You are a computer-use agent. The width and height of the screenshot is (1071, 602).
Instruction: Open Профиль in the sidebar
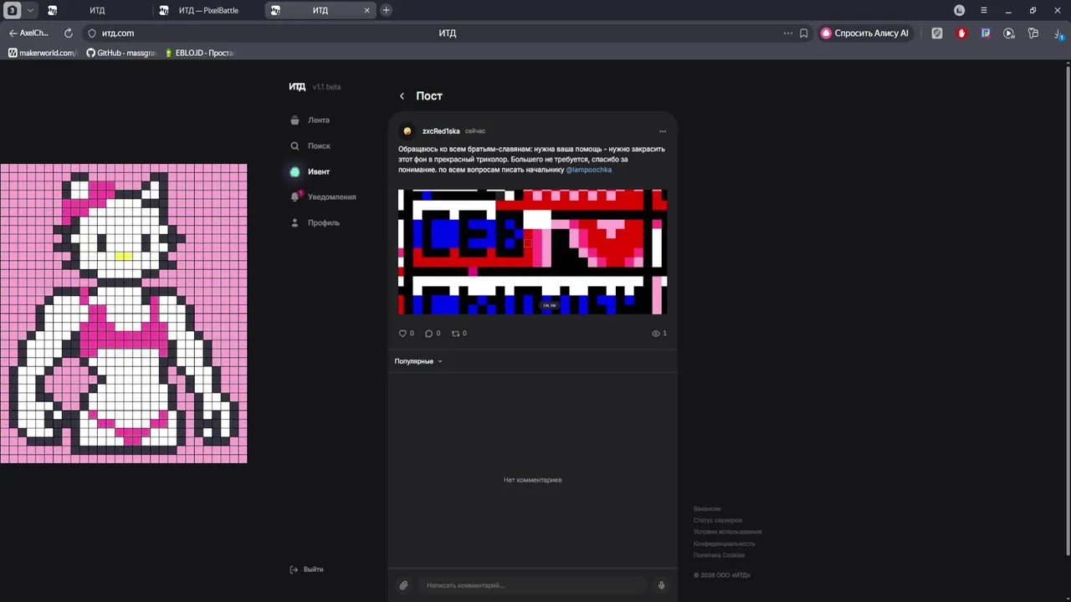pyautogui.click(x=315, y=222)
